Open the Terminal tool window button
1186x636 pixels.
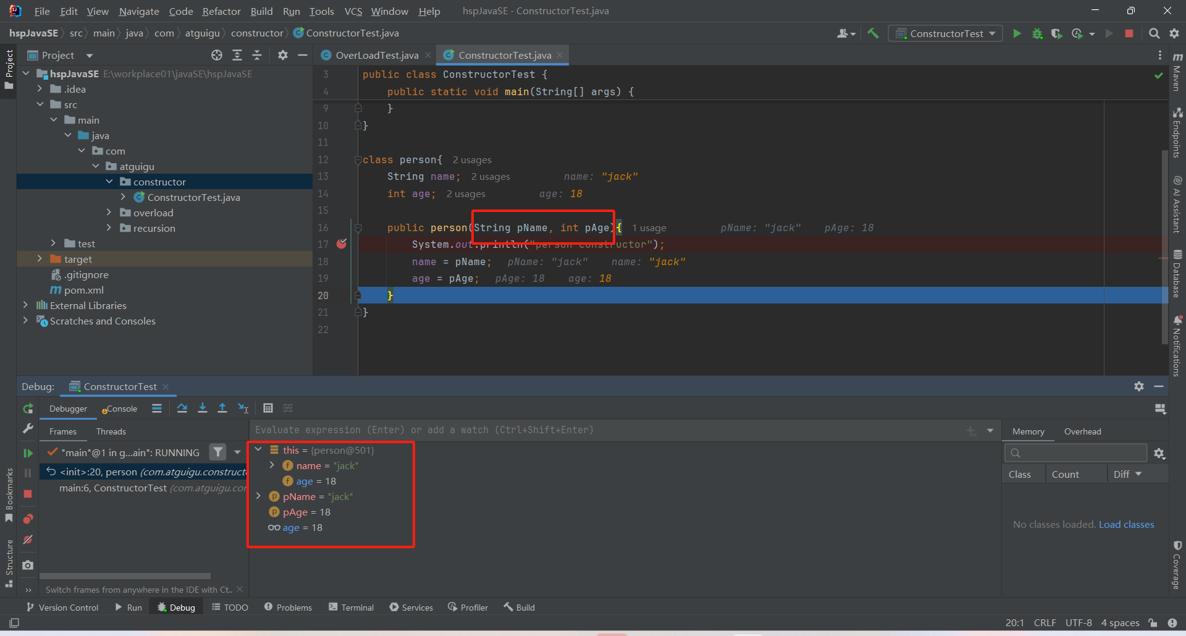pos(351,608)
